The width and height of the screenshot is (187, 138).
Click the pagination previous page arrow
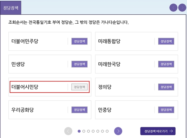68,131
